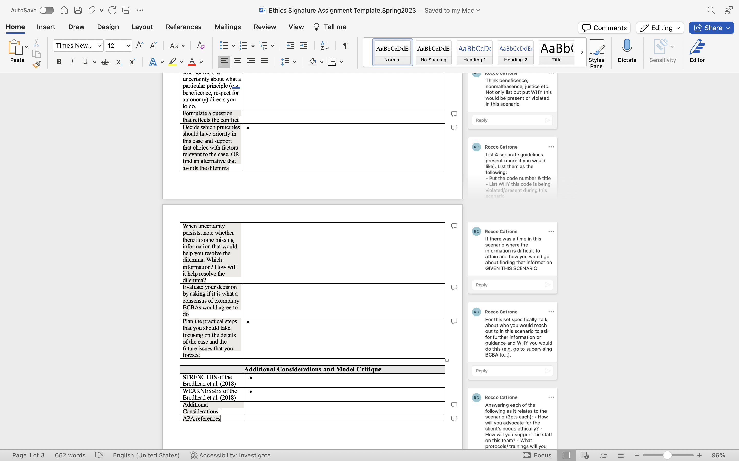Open the Change Case Aa dropdown
The width and height of the screenshot is (739, 461).
pos(177,46)
